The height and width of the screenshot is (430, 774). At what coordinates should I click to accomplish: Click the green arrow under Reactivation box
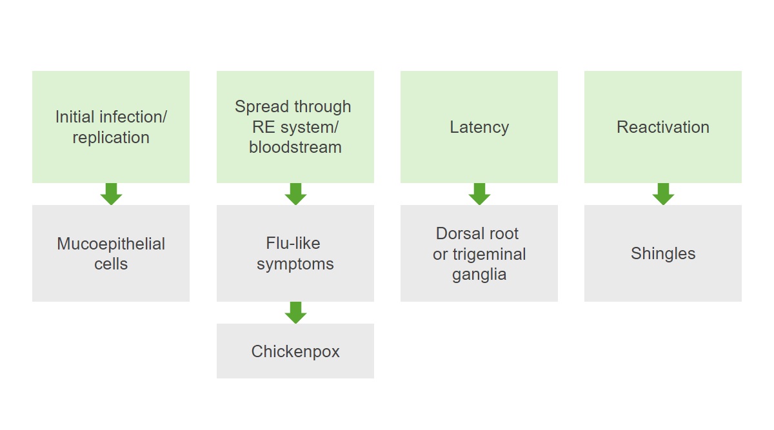click(663, 194)
